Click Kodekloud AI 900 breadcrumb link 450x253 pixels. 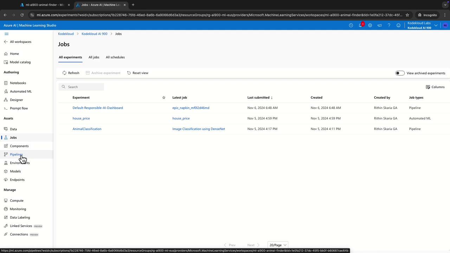pos(95,34)
